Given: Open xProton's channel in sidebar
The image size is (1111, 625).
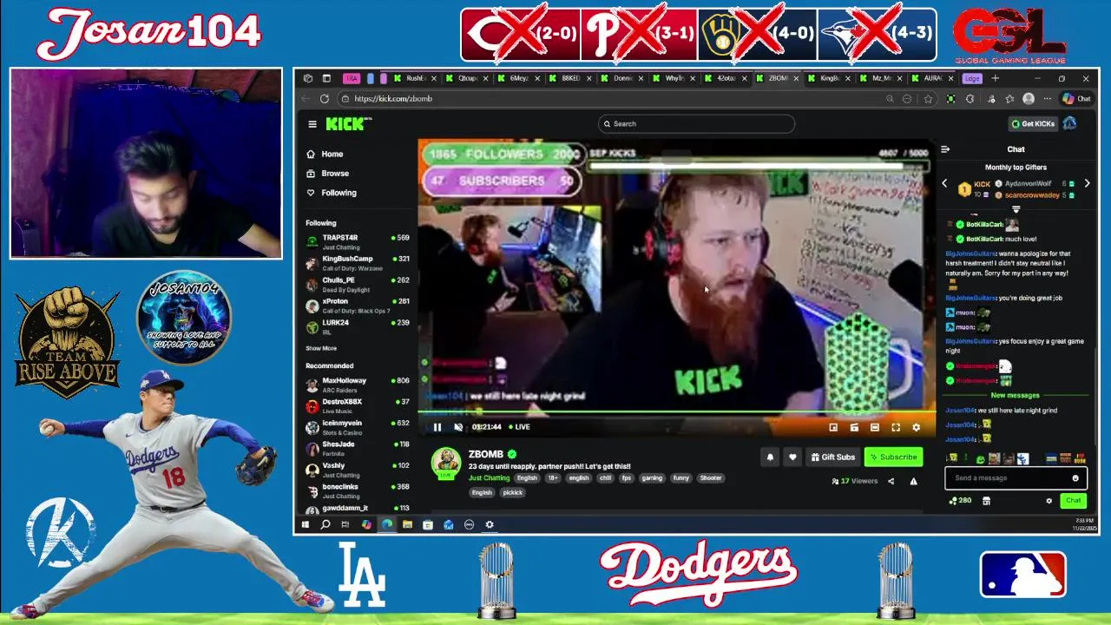Looking at the screenshot, I should (x=357, y=306).
